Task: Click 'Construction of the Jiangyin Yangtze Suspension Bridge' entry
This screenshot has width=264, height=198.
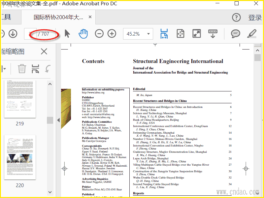Action: 168,171
